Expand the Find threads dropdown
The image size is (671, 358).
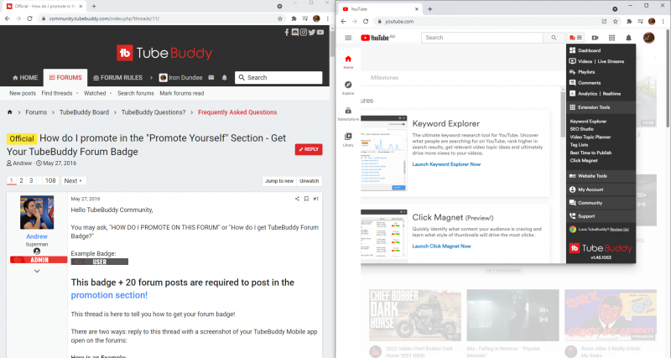pos(59,93)
